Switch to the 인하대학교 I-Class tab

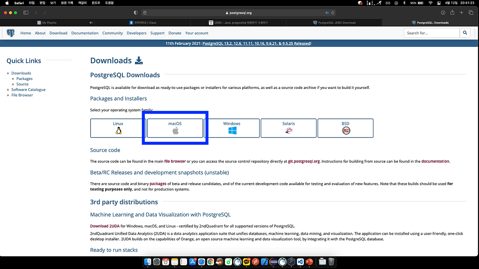143,23
